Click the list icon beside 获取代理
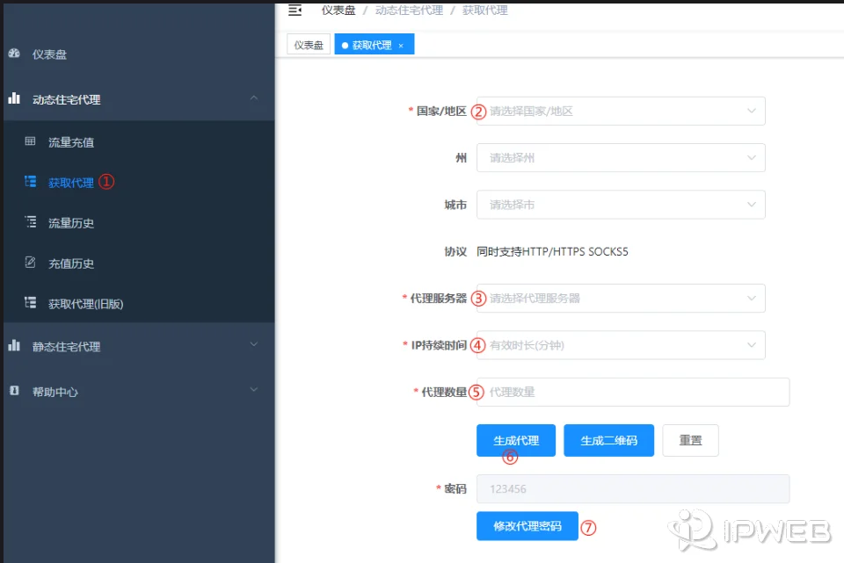The image size is (844, 563). tap(33, 182)
